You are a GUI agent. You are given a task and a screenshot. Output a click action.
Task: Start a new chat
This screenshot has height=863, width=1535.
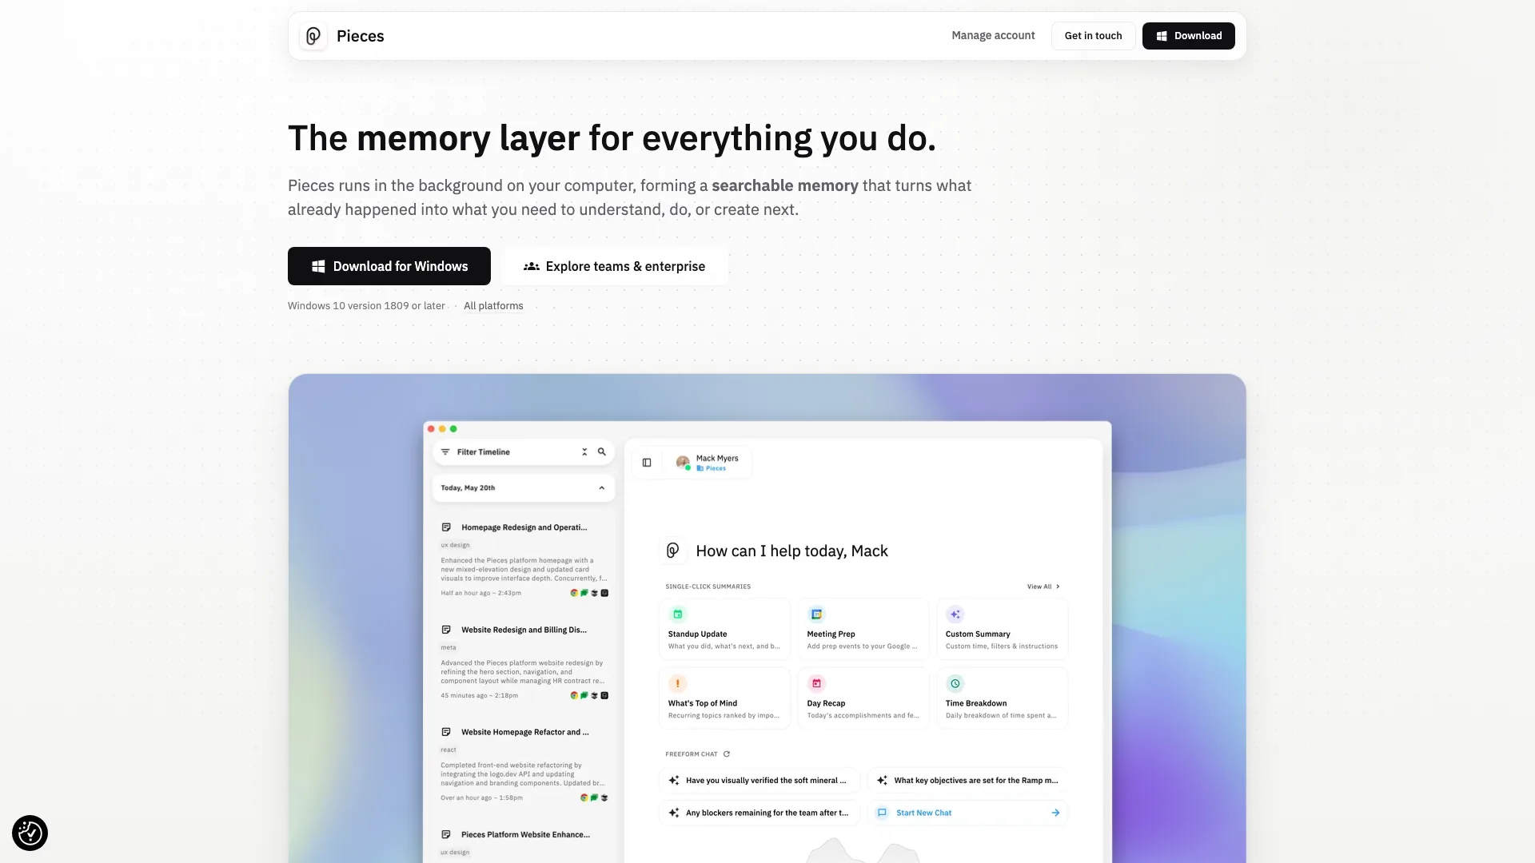coord(967,813)
